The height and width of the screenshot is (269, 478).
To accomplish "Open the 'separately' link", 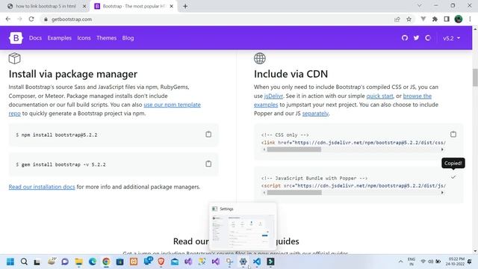I will point(315,113).
